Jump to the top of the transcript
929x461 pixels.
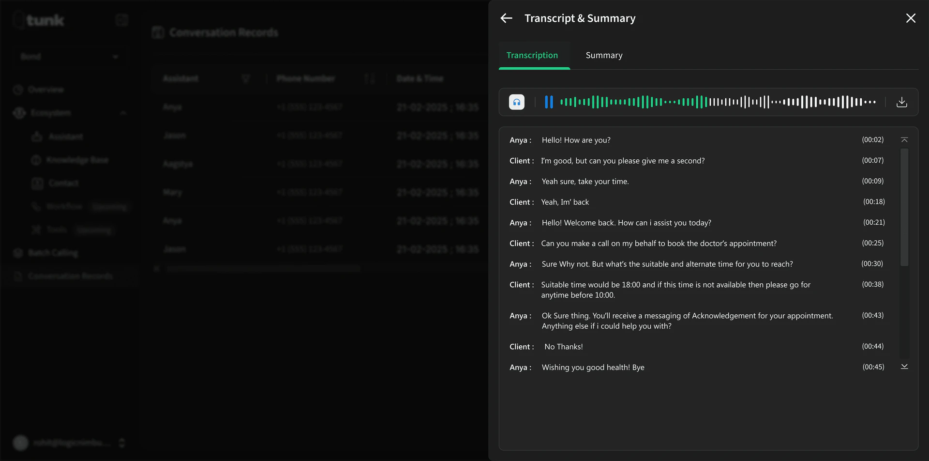[905, 139]
